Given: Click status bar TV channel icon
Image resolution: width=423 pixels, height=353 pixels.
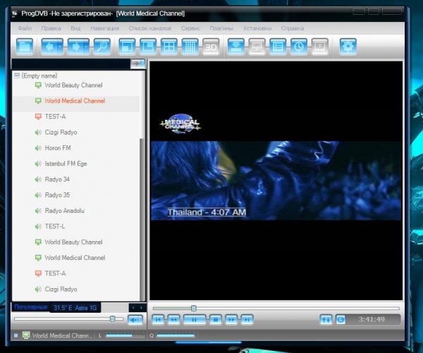Looking at the screenshot, I should click(26, 335).
